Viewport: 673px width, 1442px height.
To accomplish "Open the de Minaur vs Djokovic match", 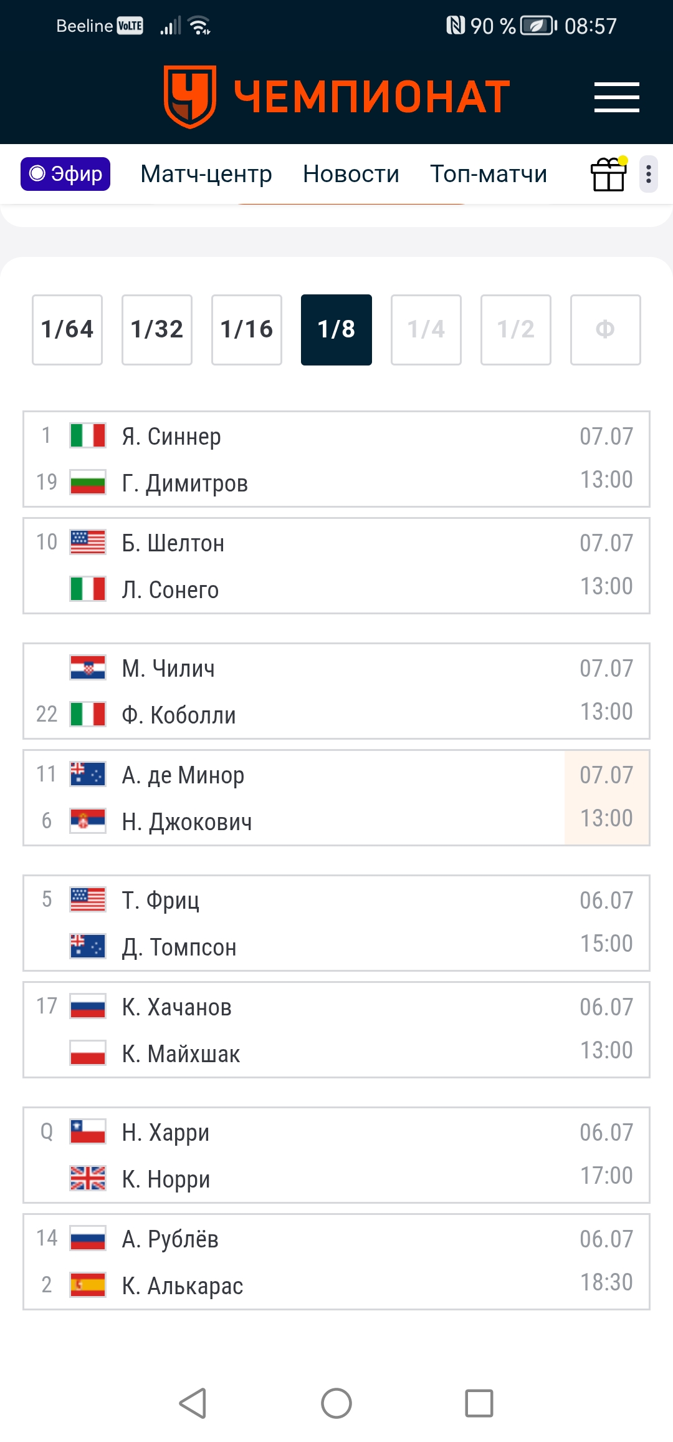I will coord(336,798).
